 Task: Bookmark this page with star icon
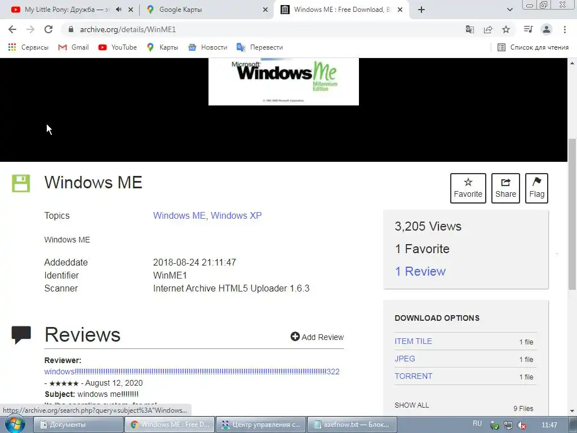[506, 29]
